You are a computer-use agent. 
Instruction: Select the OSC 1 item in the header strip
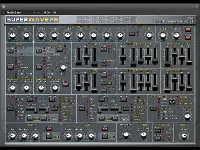tap(83, 18)
